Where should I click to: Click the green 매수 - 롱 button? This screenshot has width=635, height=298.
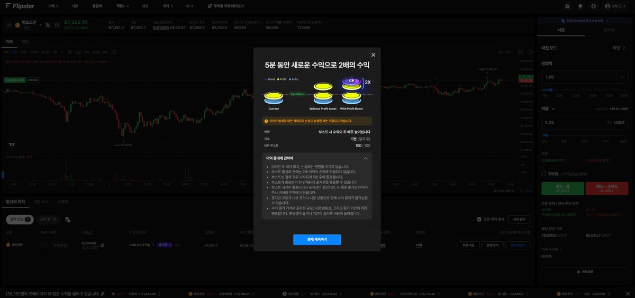[563, 188]
